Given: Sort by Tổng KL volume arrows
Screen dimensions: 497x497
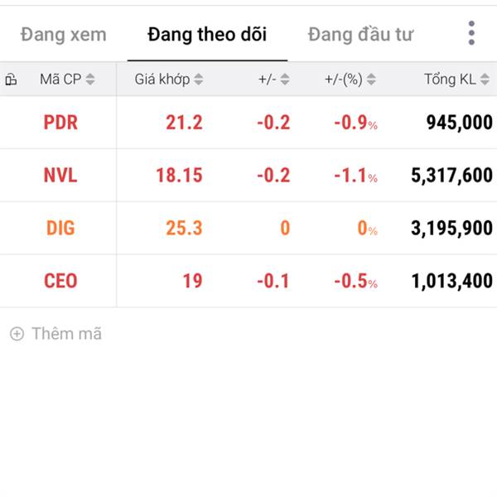Looking at the screenshot, I should point(485,80).
